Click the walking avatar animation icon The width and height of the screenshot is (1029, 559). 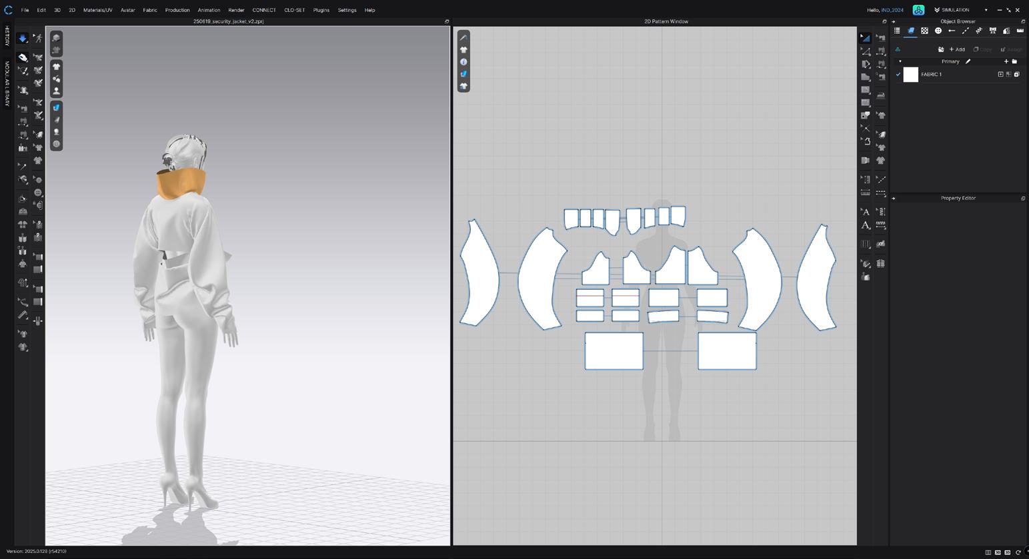click(x=38, y=39)
